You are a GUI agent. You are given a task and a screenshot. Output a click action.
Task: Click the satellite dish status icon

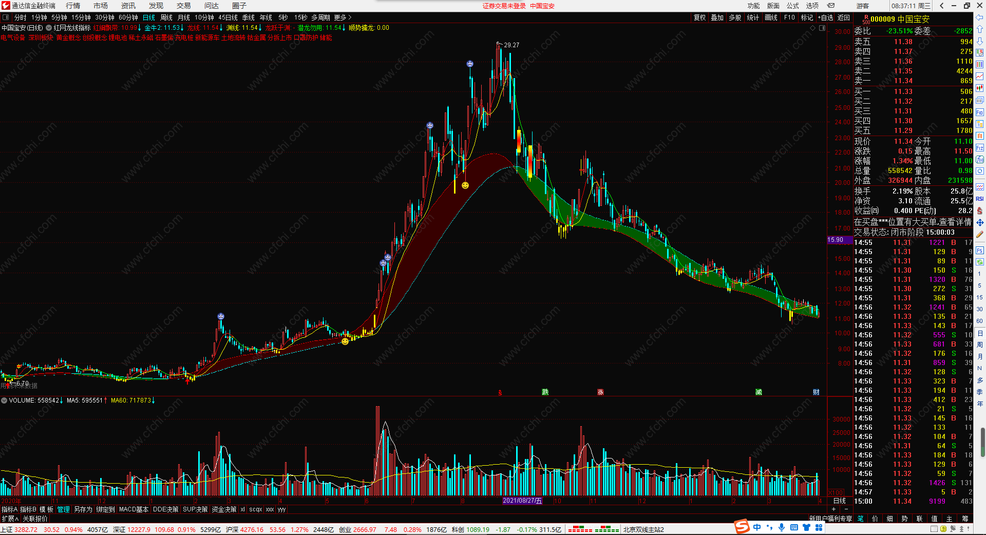pos(953,529)
